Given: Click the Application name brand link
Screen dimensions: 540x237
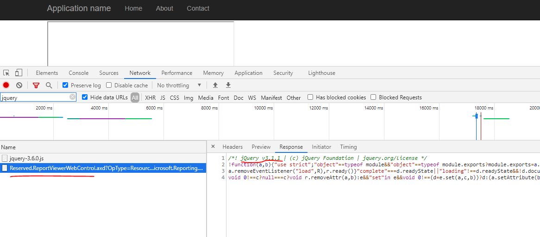Looking at the screenshot, I should tap(79, 8).
